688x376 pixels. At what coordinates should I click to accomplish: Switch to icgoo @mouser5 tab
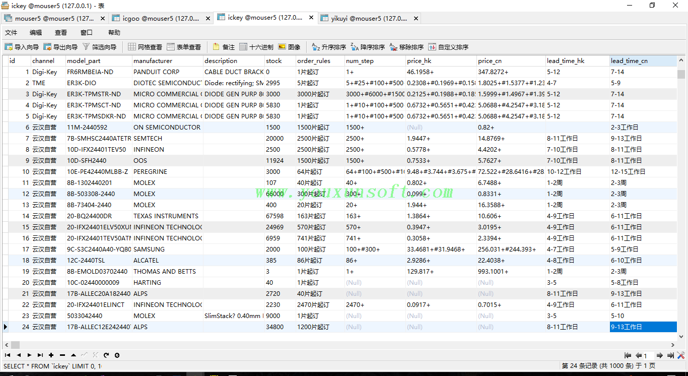coord(161,18)
